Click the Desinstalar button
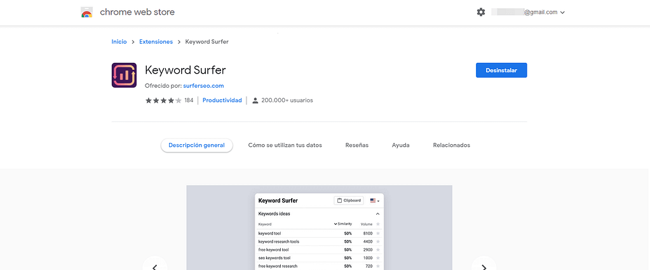Viewport: 650px width, 270px height. pyautogui.click(x=501, y=70)
